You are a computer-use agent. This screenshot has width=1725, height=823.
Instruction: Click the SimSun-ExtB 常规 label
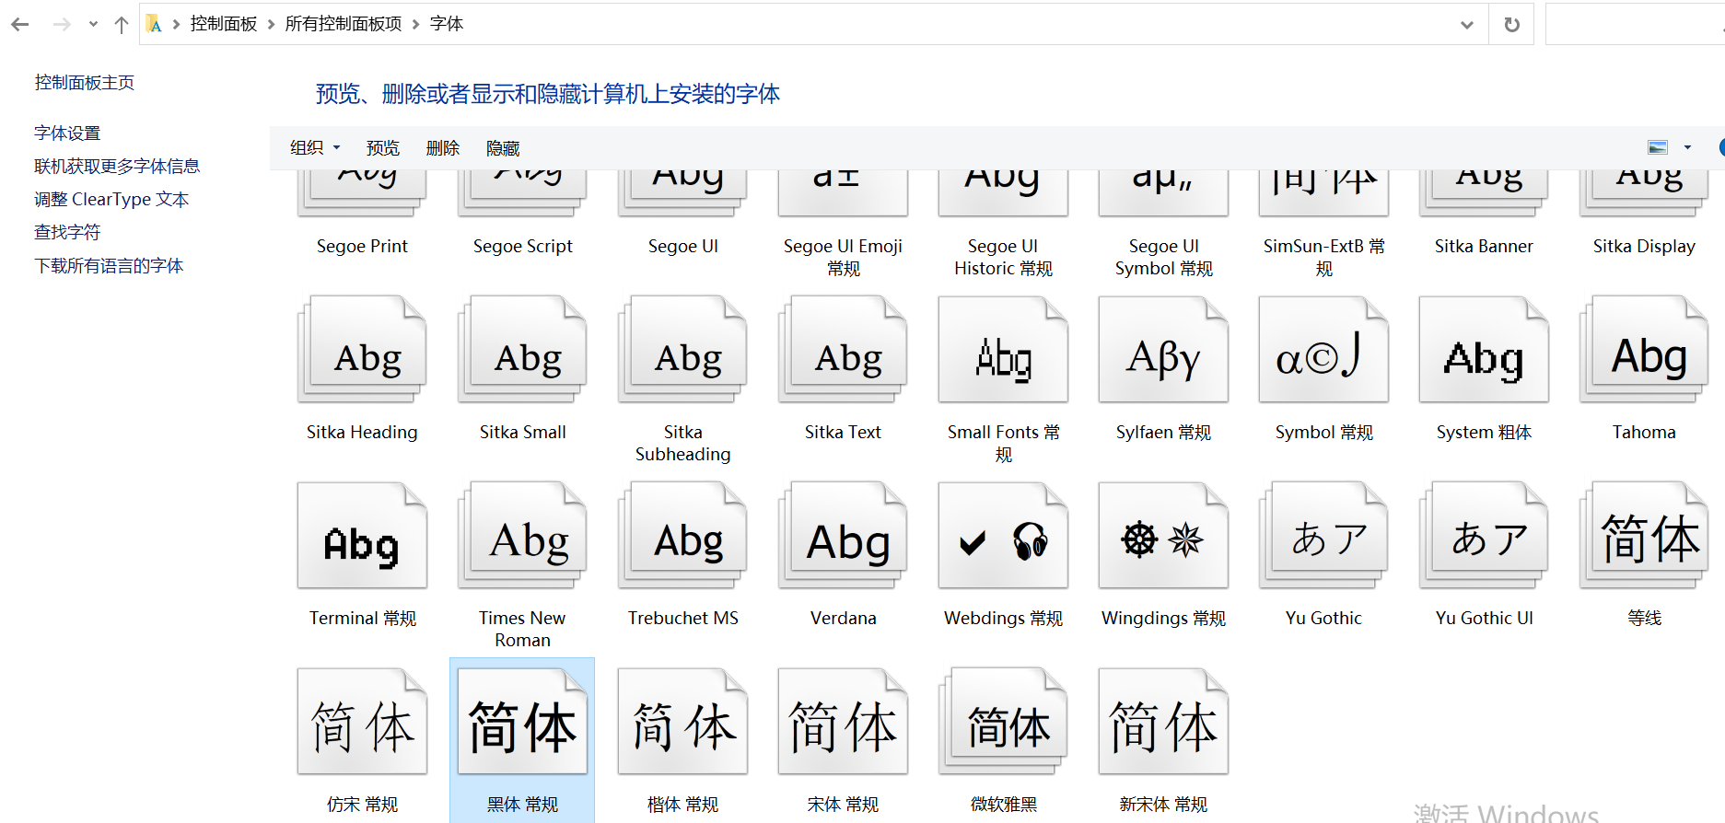[x=1323, y=257]
